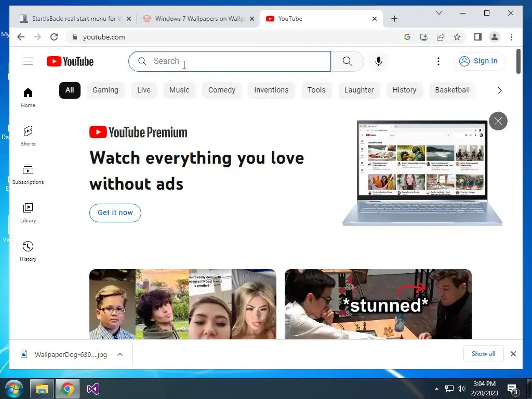Click Get it now button

[115, 212]
